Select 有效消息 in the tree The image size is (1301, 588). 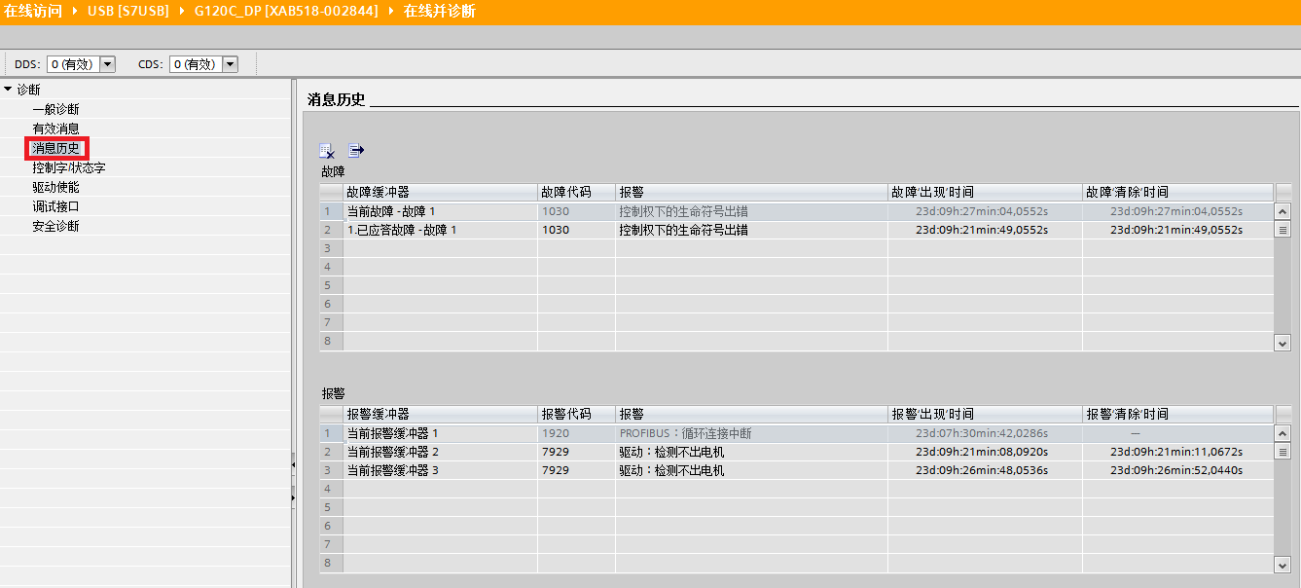click(55, 129)
